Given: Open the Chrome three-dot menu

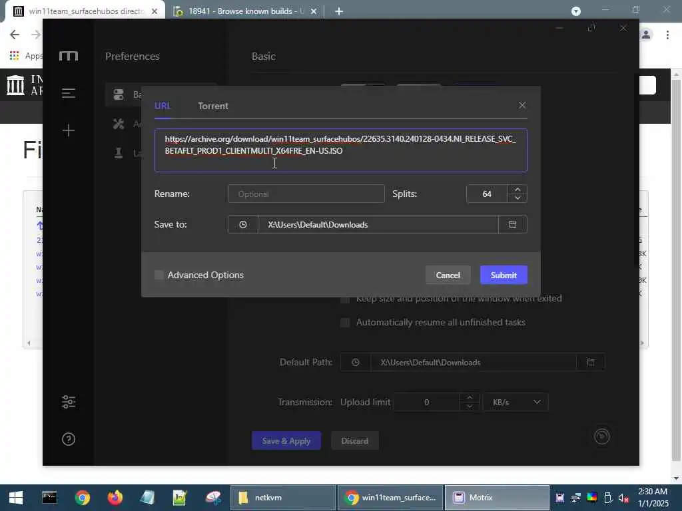Looking at the screenshot, I should [x=667, y=35].
